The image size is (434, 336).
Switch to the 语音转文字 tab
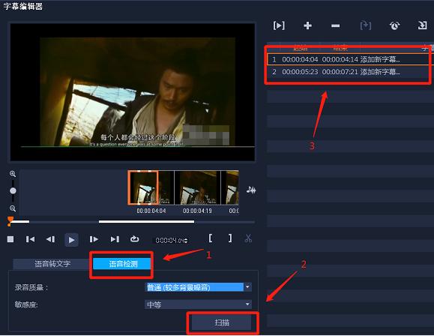[x=52, y=264]
